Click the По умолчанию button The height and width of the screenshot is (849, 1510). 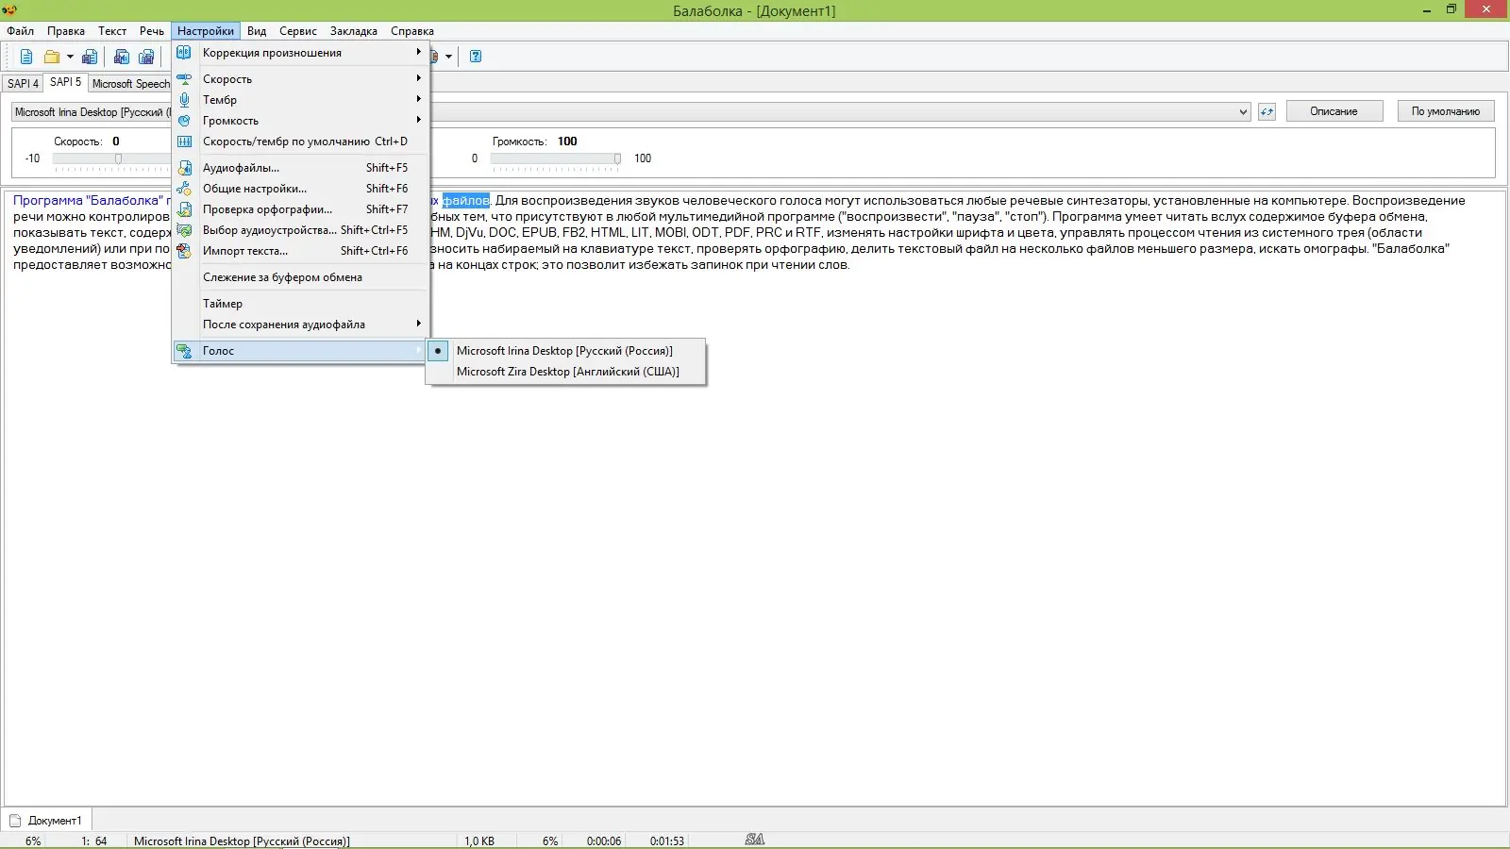1446,111
